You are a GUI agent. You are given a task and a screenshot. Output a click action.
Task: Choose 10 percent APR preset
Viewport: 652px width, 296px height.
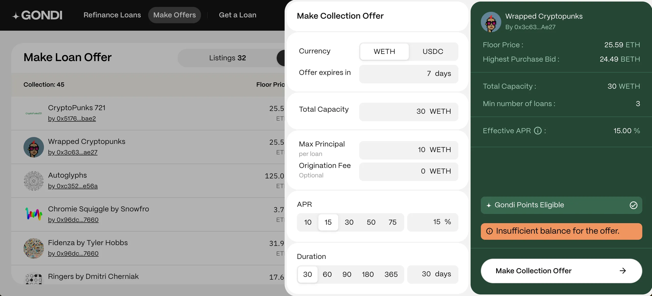point(308,222)
